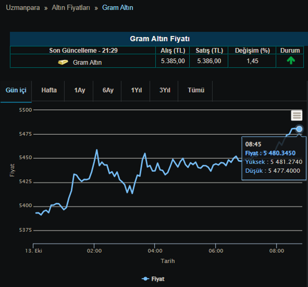
Task: Select the 3Yıl chart tab
Action: pyautogui.click(x=165, y=90)
